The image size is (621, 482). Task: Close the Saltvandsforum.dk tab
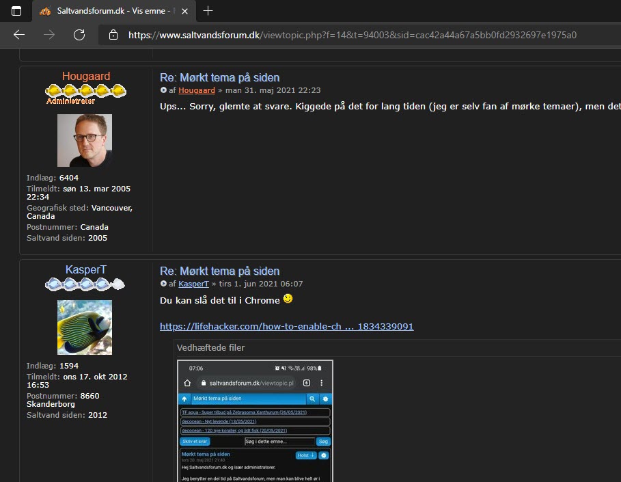point(183,11)
